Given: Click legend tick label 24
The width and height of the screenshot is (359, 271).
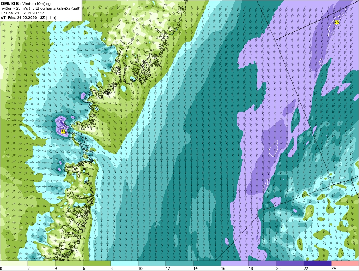Looking at the screenshot, I should pyautogui.click(x=334, y=268).
